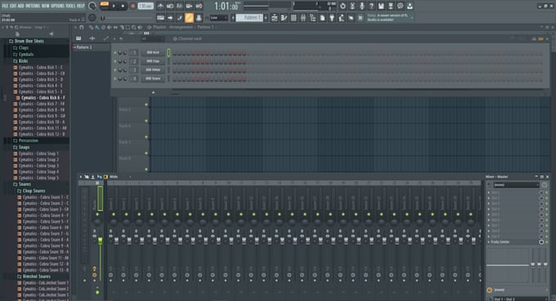Toggle the first step of 808 Kick

pos(174,54)
